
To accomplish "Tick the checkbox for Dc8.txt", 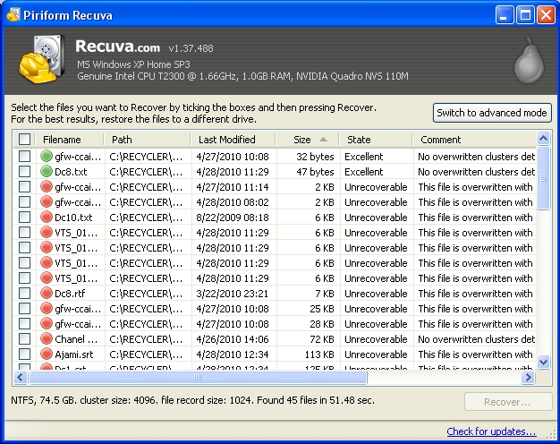I will [x=24, y=172].
